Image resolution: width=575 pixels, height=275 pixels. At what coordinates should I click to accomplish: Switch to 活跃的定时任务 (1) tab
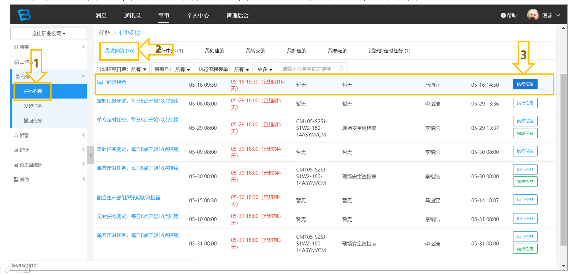click(x=390, y=51)
